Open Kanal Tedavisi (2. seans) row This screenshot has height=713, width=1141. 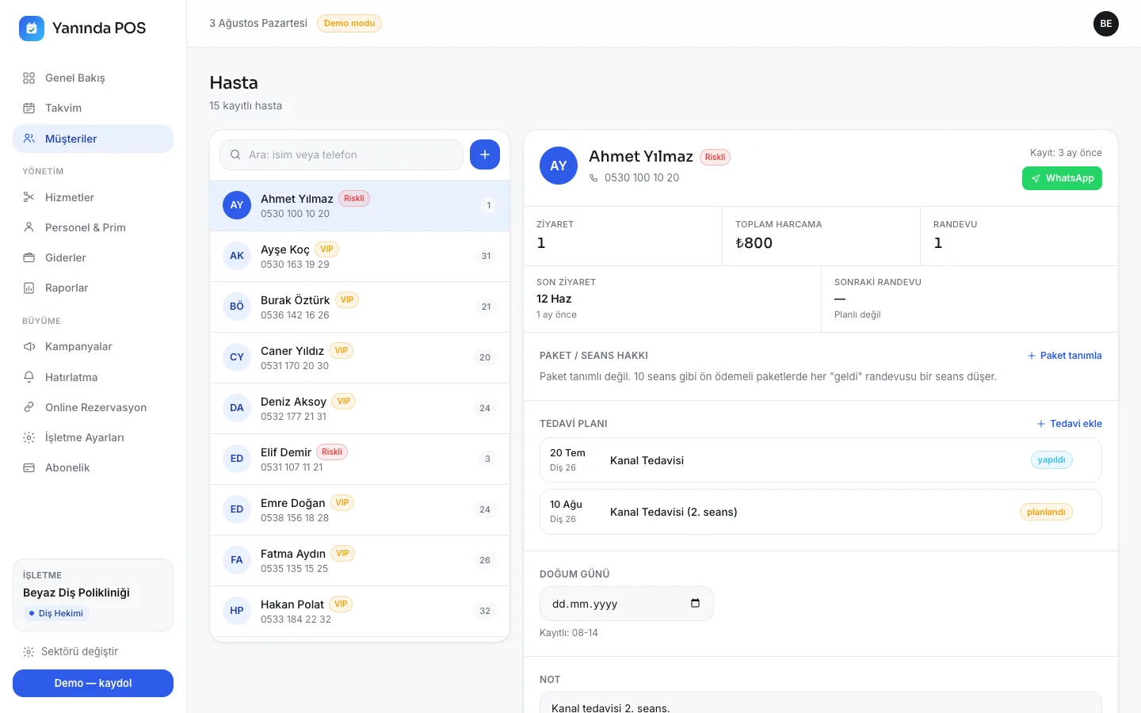pyautogui.click(x=821, y=512)
